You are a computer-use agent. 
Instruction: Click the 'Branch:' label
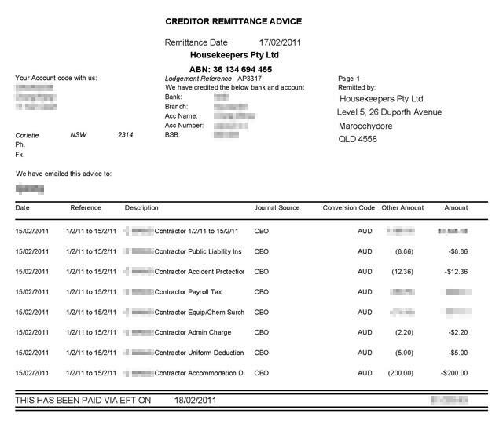click(x=176, y=107)
